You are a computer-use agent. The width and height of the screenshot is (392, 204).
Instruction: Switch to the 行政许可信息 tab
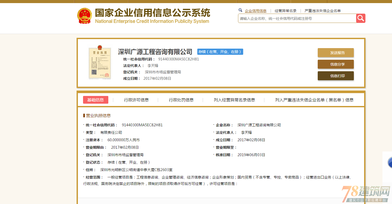pos(136,100)
